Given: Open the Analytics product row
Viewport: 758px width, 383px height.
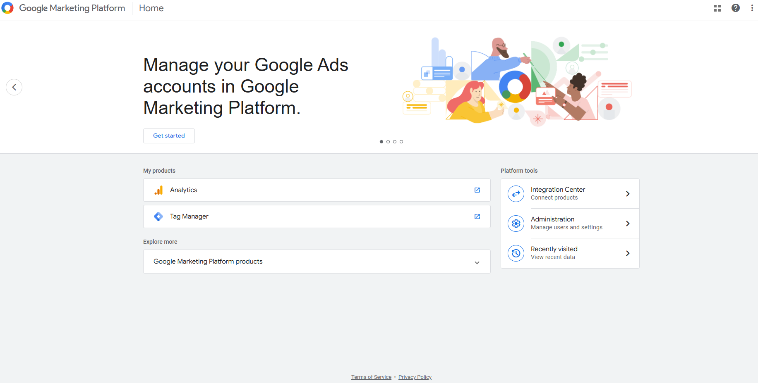Looking at the screenshot, I should (x=317, y=190).
